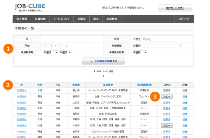Expand the 希望雇用形態 dropdown in search form
Screen dimensions: 210x138
point(140,53)
